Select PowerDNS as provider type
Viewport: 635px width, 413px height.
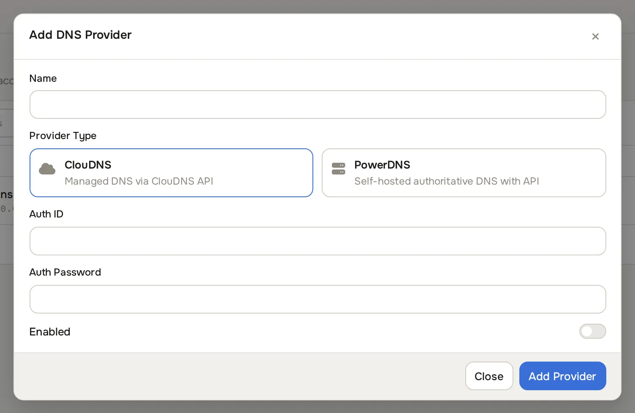click(x=464, y=173)
